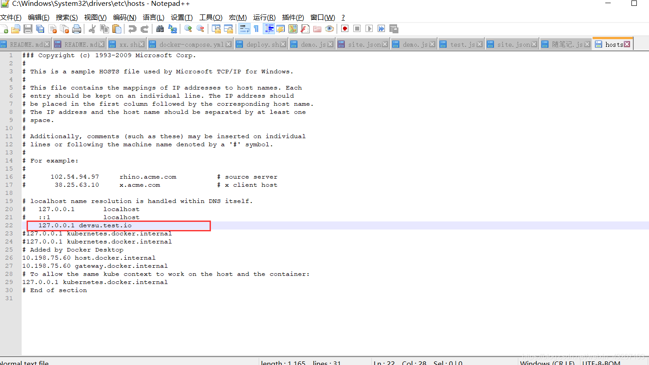649x365 pixels.
Task: Click the Paste clipboard icon
Action: pyautogui.click(x=117, y=29)
